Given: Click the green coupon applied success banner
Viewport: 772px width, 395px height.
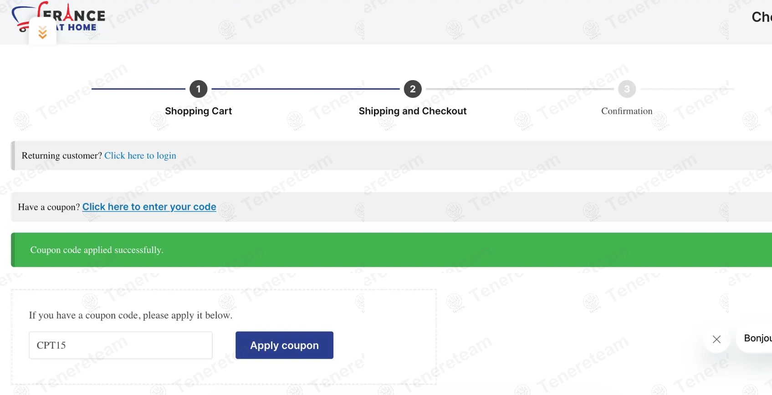Looking at the screenshot, I should click(391, 250).
